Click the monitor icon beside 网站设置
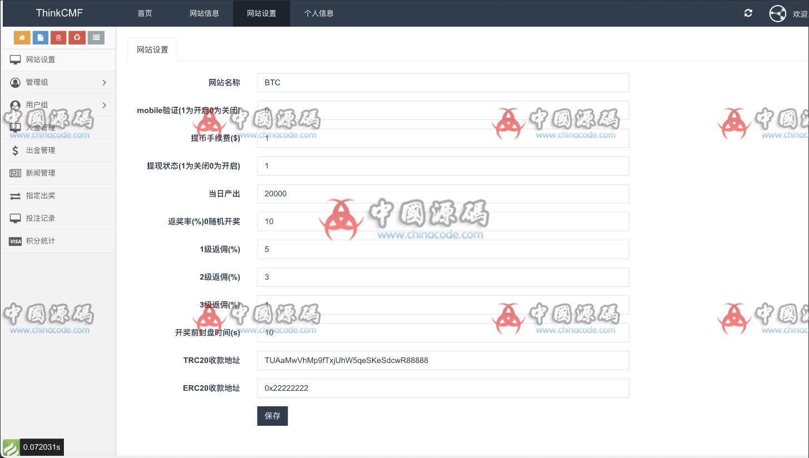Viewport: 809px width, 458px height. 15,60
